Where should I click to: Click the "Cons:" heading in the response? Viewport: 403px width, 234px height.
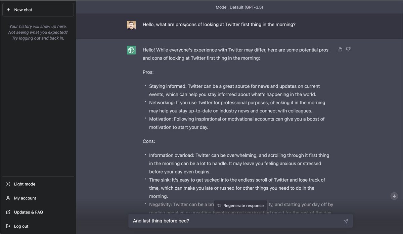point(149,141)
